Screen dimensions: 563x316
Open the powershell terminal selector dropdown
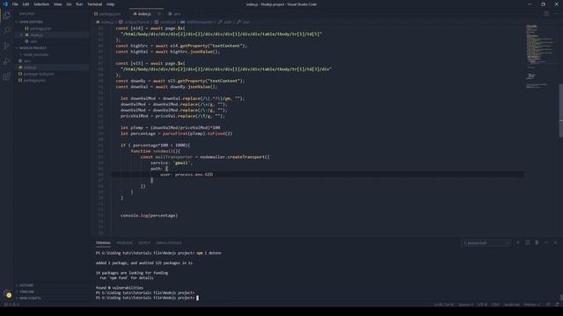click(486, 243)
